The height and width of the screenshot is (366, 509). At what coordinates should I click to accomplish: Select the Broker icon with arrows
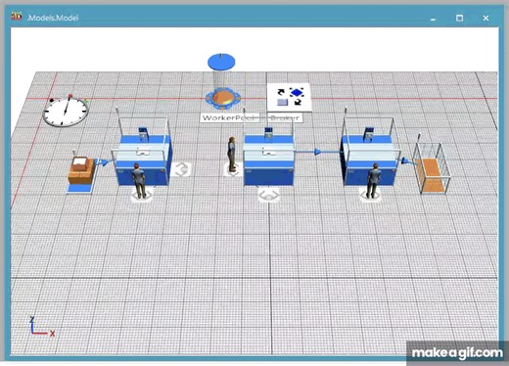pos(289,97)
